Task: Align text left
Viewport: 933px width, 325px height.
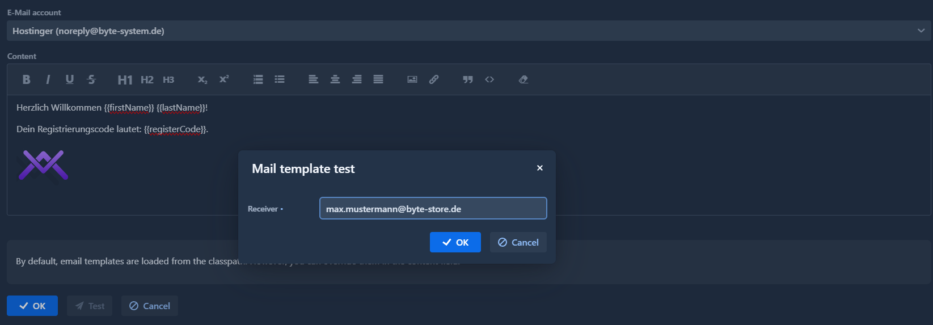Action: point(313,79)
